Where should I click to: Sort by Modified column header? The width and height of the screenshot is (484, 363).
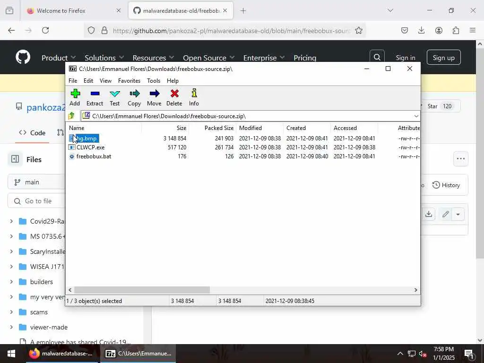(x=251, y=128)
